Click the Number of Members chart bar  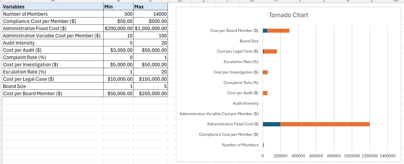coord(263,145)
